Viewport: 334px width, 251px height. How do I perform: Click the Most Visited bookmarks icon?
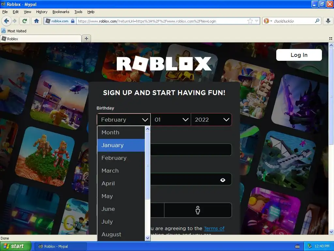(x=3, y=31)
